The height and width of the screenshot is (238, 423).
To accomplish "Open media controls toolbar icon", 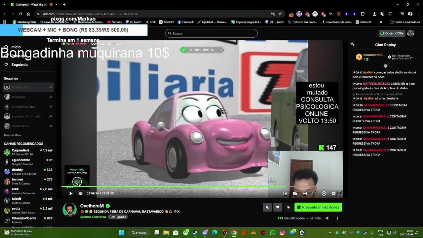I will [402, 14].
